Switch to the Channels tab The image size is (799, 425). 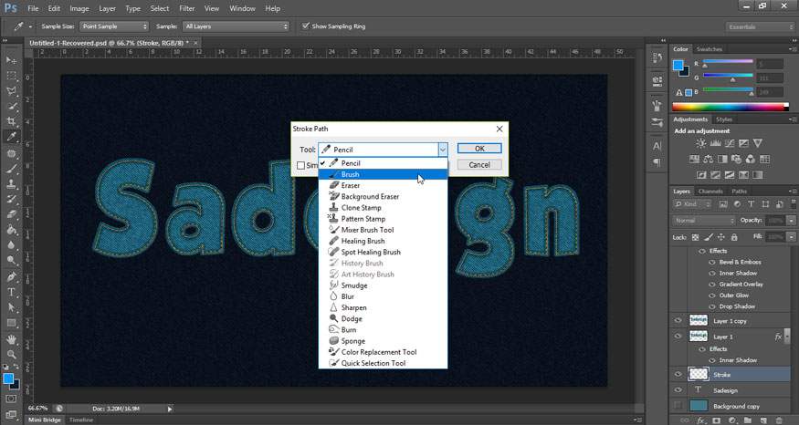click(x=710, y=192)
